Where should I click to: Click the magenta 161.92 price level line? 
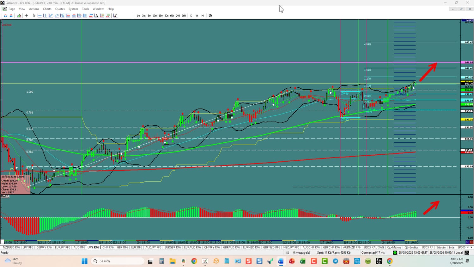(221, 62)
